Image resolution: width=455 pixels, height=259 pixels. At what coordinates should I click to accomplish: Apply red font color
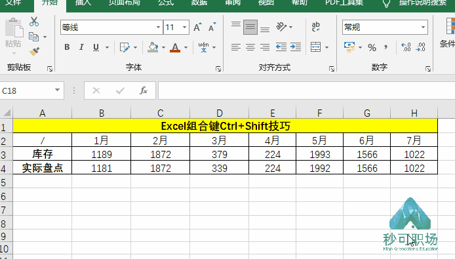[175, 47]
